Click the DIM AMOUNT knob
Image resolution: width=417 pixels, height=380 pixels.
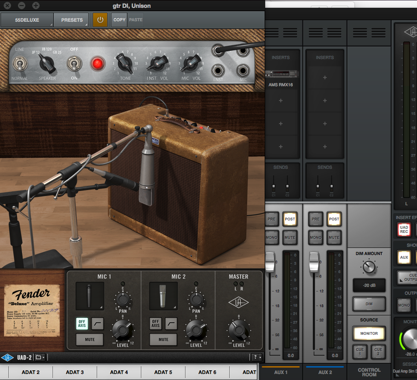[369, 267]
